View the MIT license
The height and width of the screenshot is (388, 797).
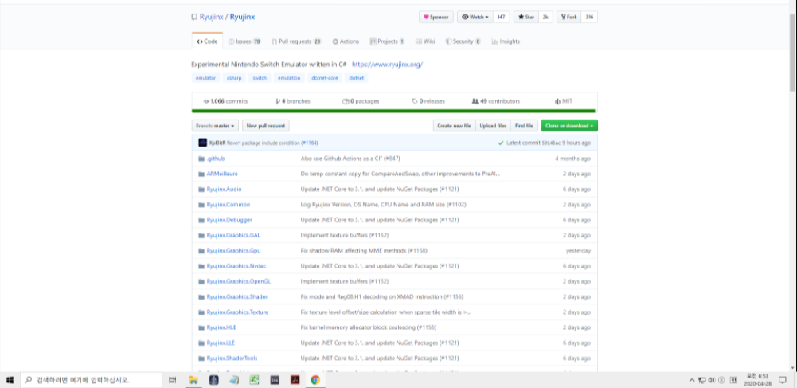(564, 101)
